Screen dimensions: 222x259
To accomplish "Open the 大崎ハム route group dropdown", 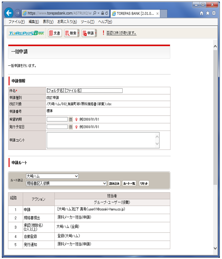I will click(52, 176).
